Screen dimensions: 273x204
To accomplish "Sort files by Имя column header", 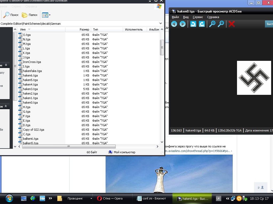I will click(41, 29).
